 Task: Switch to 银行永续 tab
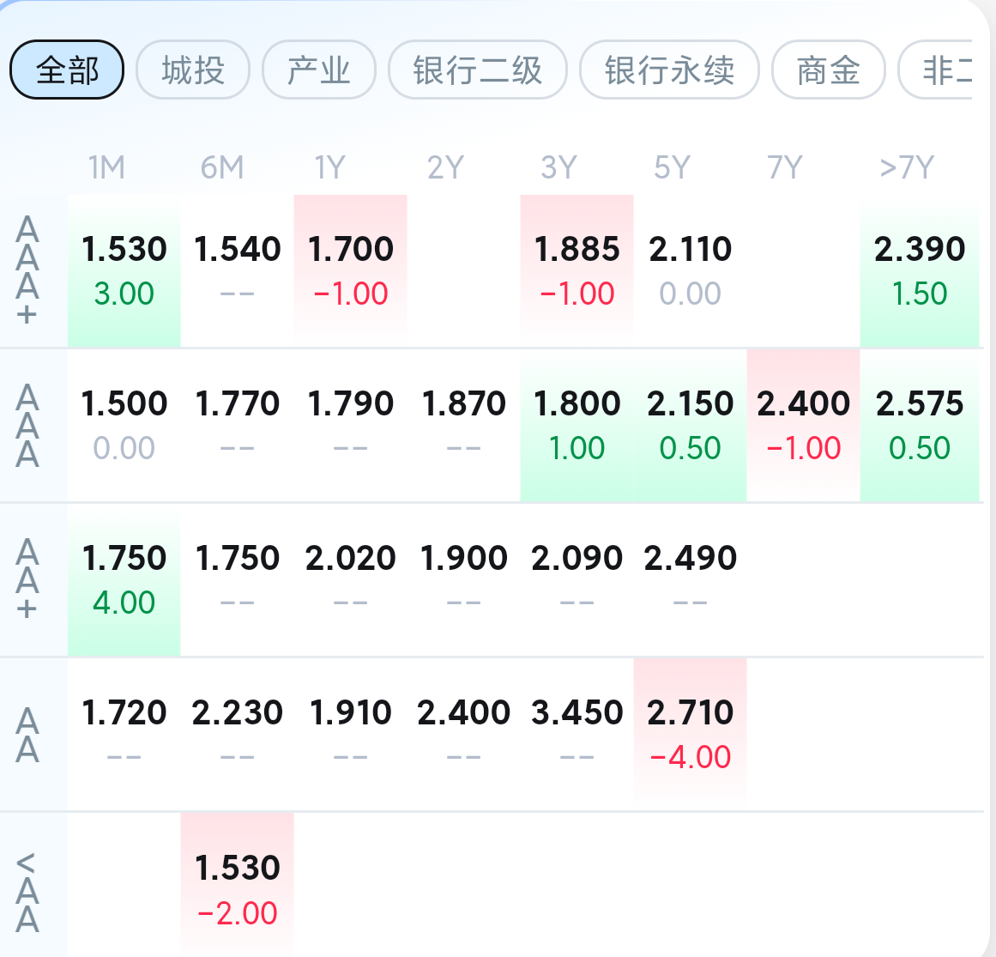click(669, 70)
